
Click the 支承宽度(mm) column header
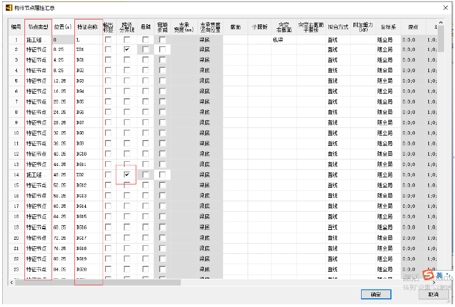[x=184, y=27]
